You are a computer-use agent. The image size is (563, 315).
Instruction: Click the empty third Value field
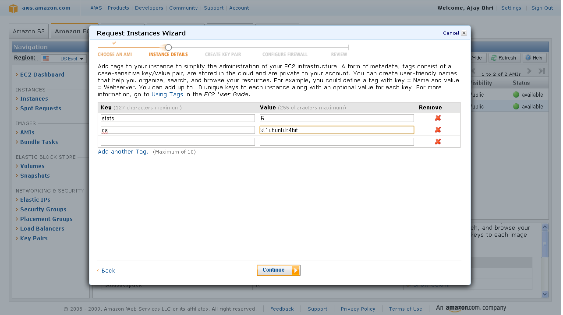(x=336, y=142)
